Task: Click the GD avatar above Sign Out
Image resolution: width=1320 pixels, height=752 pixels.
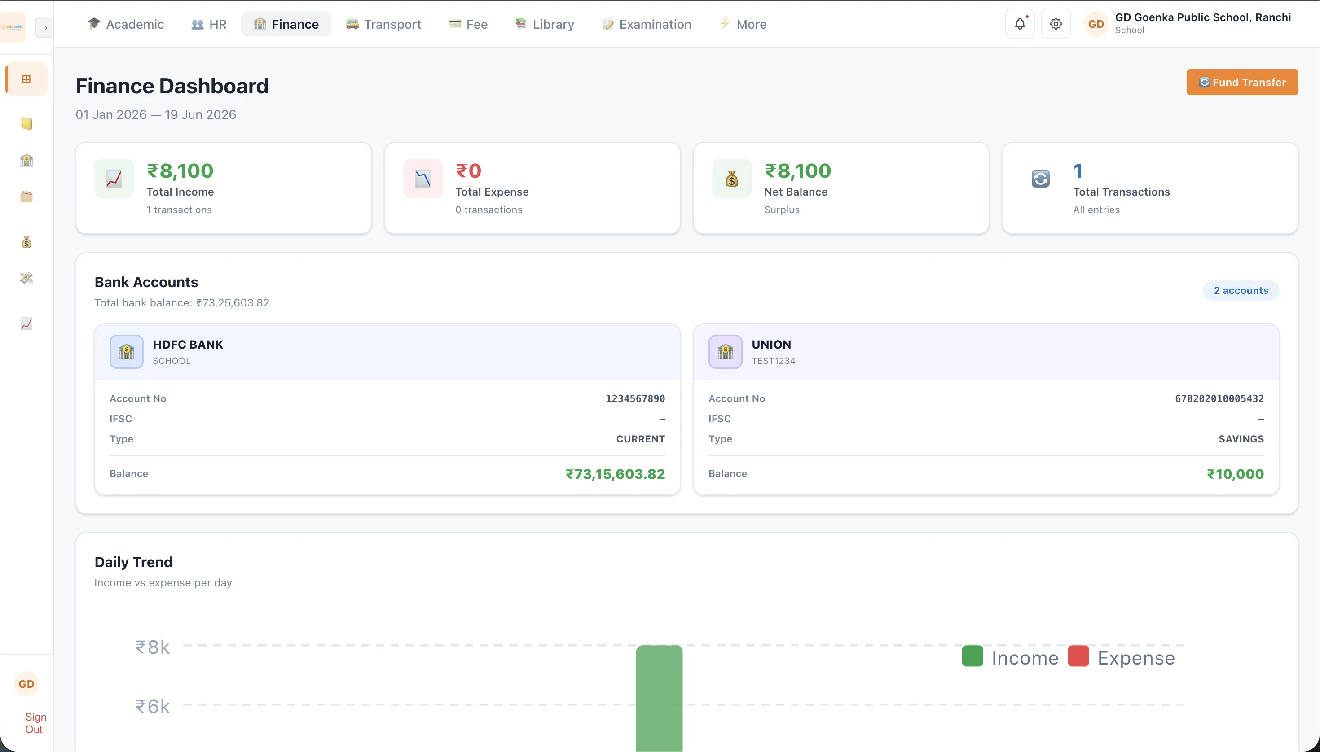Action: [26, 684]
